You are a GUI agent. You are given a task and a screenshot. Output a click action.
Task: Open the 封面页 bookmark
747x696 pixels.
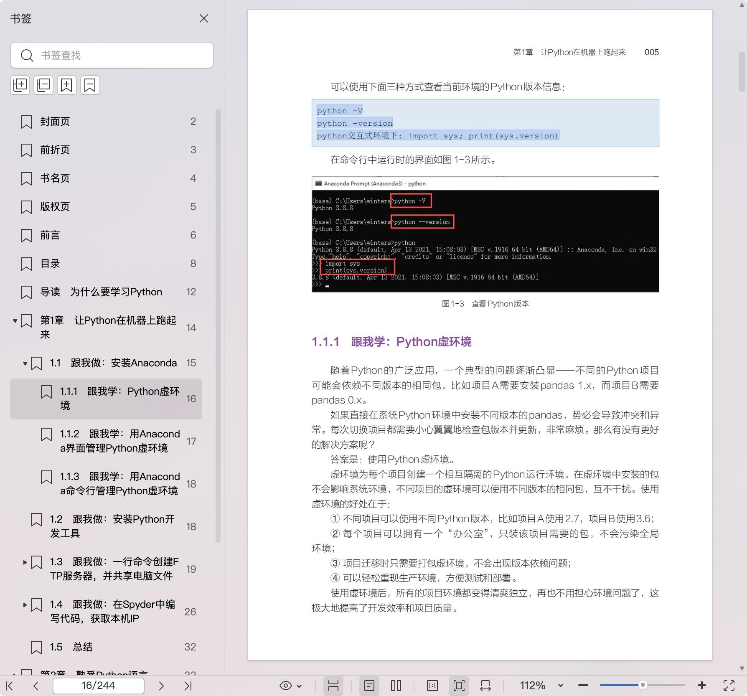pyautogui.click(x=106, y=122)
